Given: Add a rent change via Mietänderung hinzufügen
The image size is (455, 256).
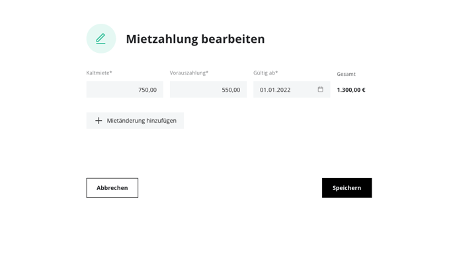Looking at the screenshot, I should coord(135,121).
